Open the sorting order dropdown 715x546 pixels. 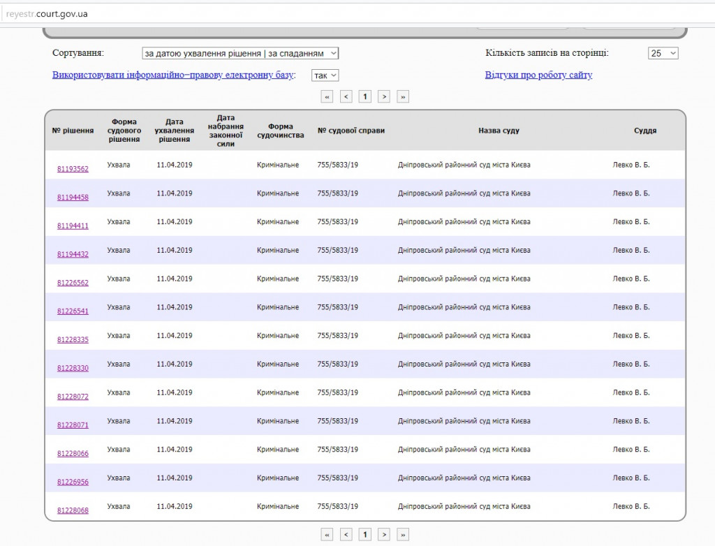[x=240, y=53]
